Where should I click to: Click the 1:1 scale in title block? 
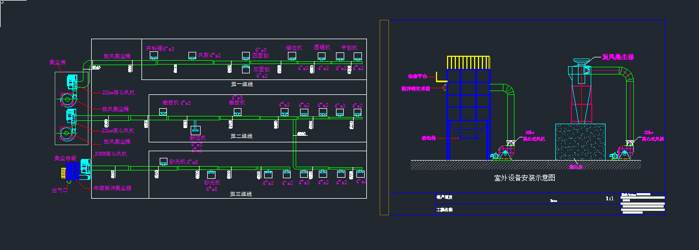pyautogui.click(x=610, y=198)
